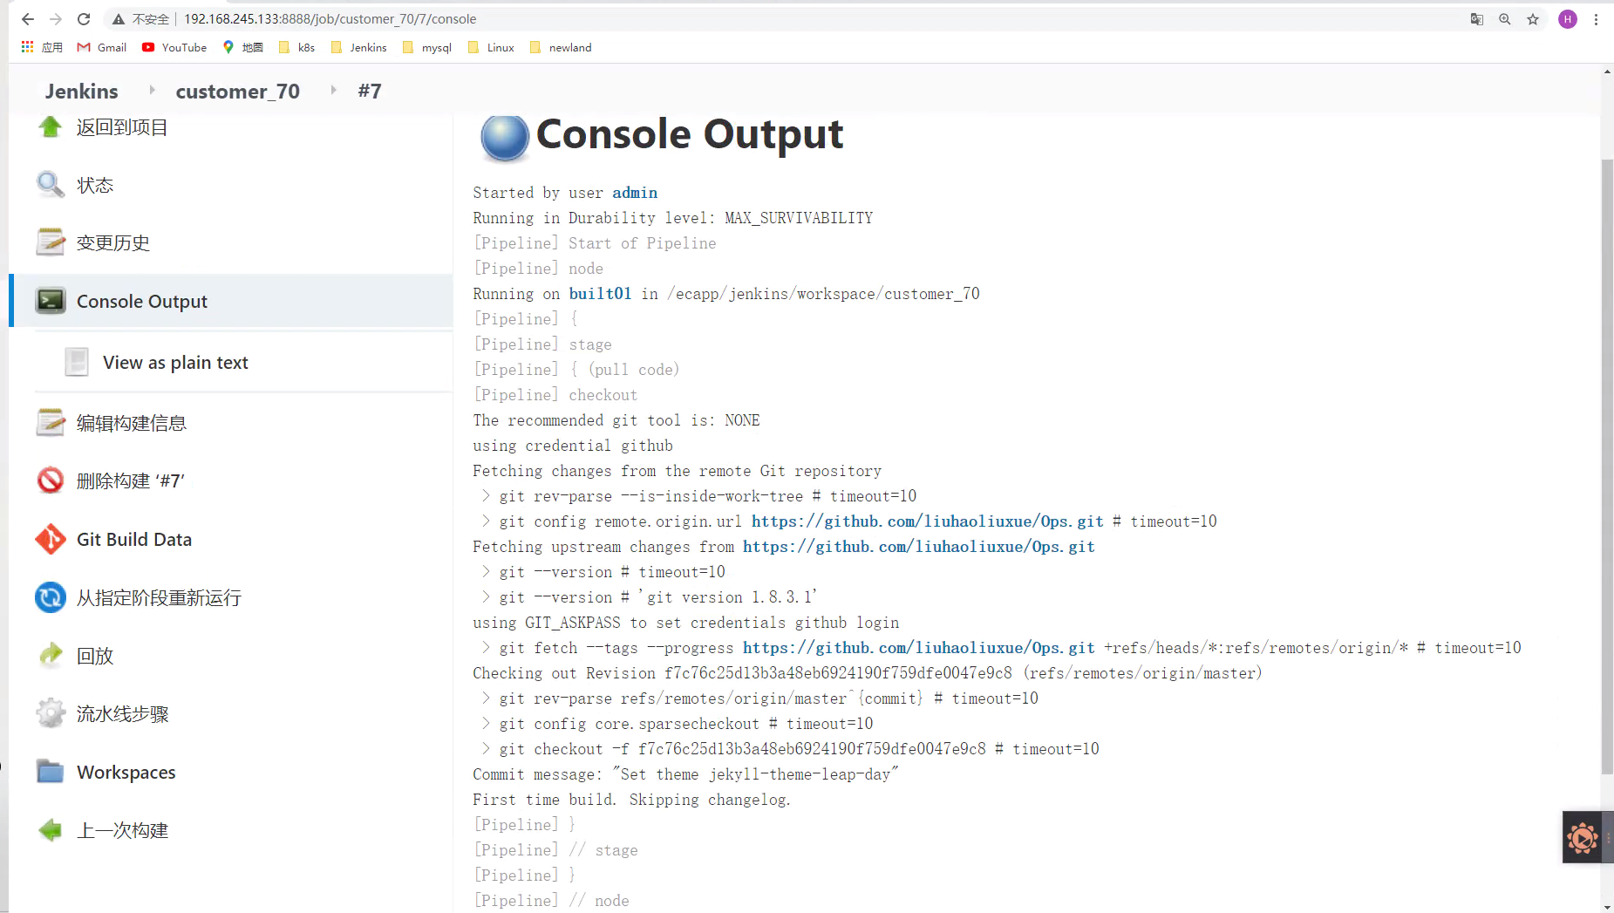
Task: Click built01 node link
Action: coord(600,294)
